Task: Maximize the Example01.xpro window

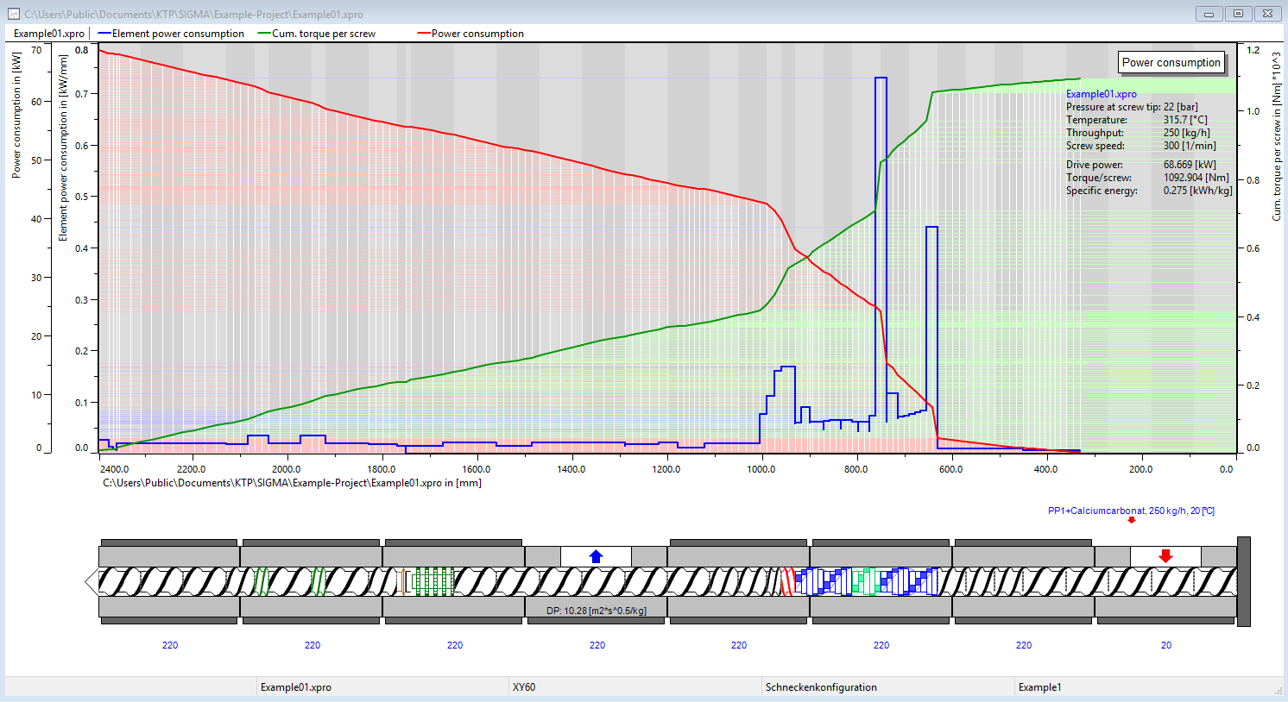Action: tap(1238, 14)
